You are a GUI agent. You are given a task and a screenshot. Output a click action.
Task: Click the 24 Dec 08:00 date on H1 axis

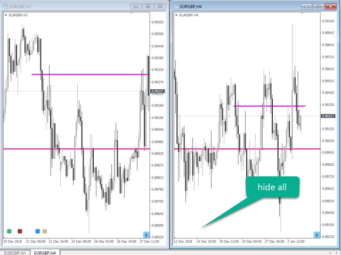[81, 242]
